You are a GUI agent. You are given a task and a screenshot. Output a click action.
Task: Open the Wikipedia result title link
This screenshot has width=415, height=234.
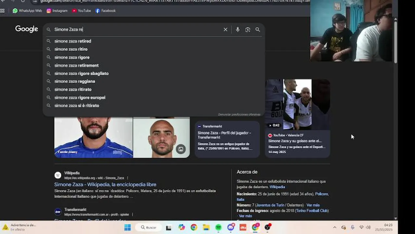point(105,185)
